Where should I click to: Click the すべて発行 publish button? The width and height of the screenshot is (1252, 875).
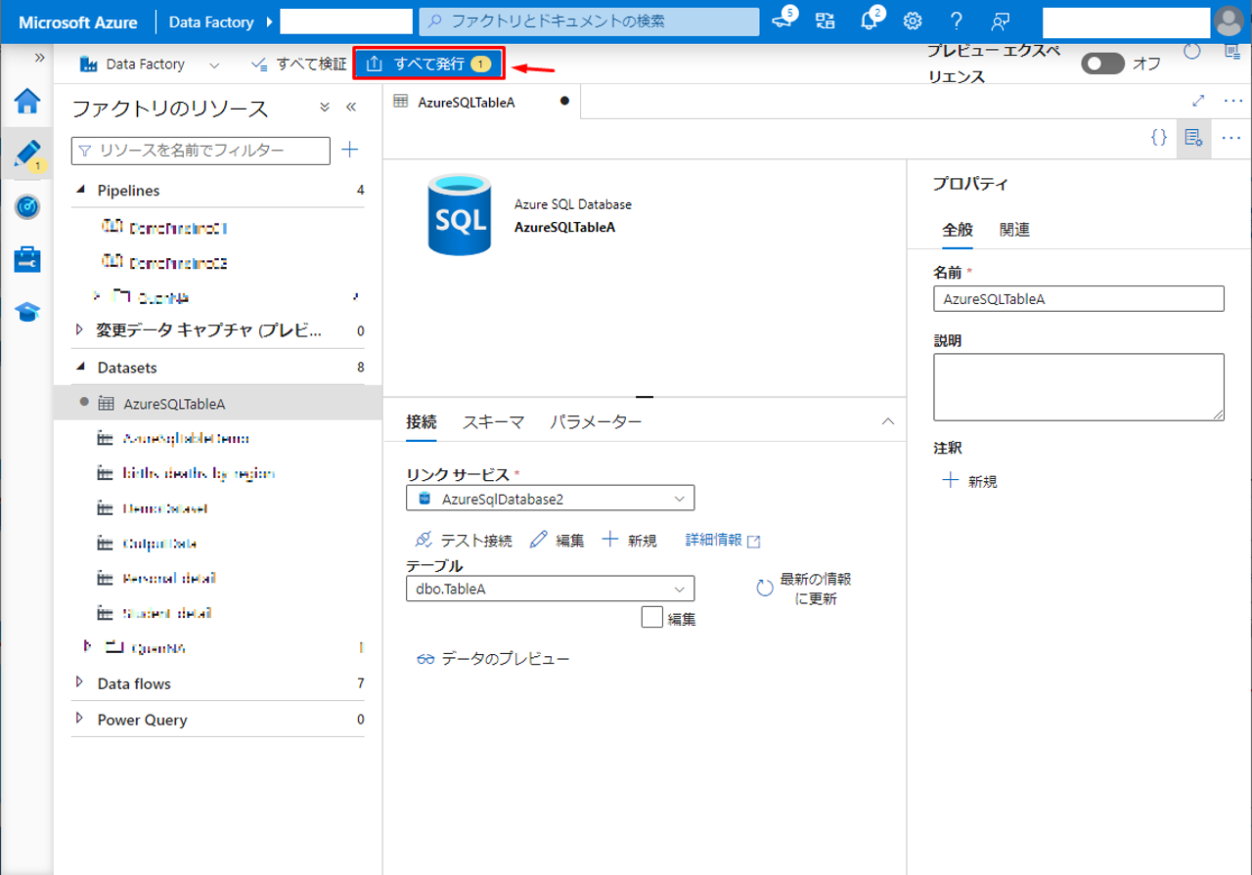(x=428, y=65)
